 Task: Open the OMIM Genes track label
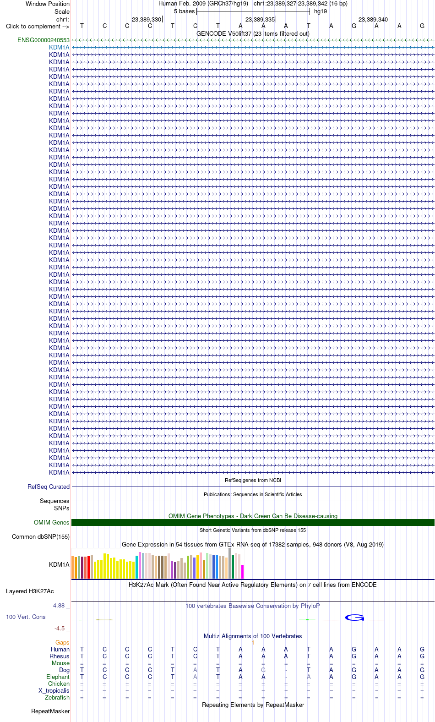(x=52, y=522)
